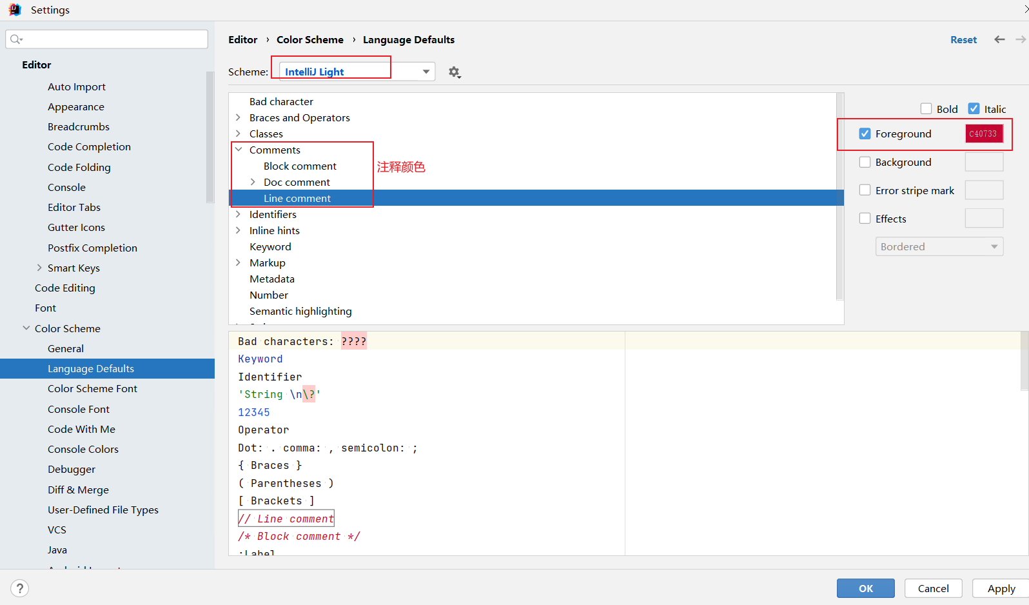Open the Foreground color swatch
The image size is (1029, 605).
pos(984,134)
